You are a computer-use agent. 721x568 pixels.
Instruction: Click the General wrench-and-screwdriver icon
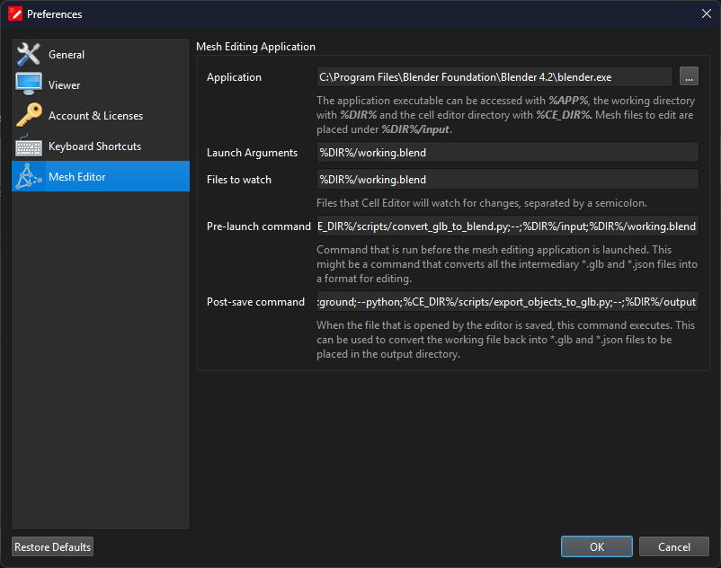[29, 54]
